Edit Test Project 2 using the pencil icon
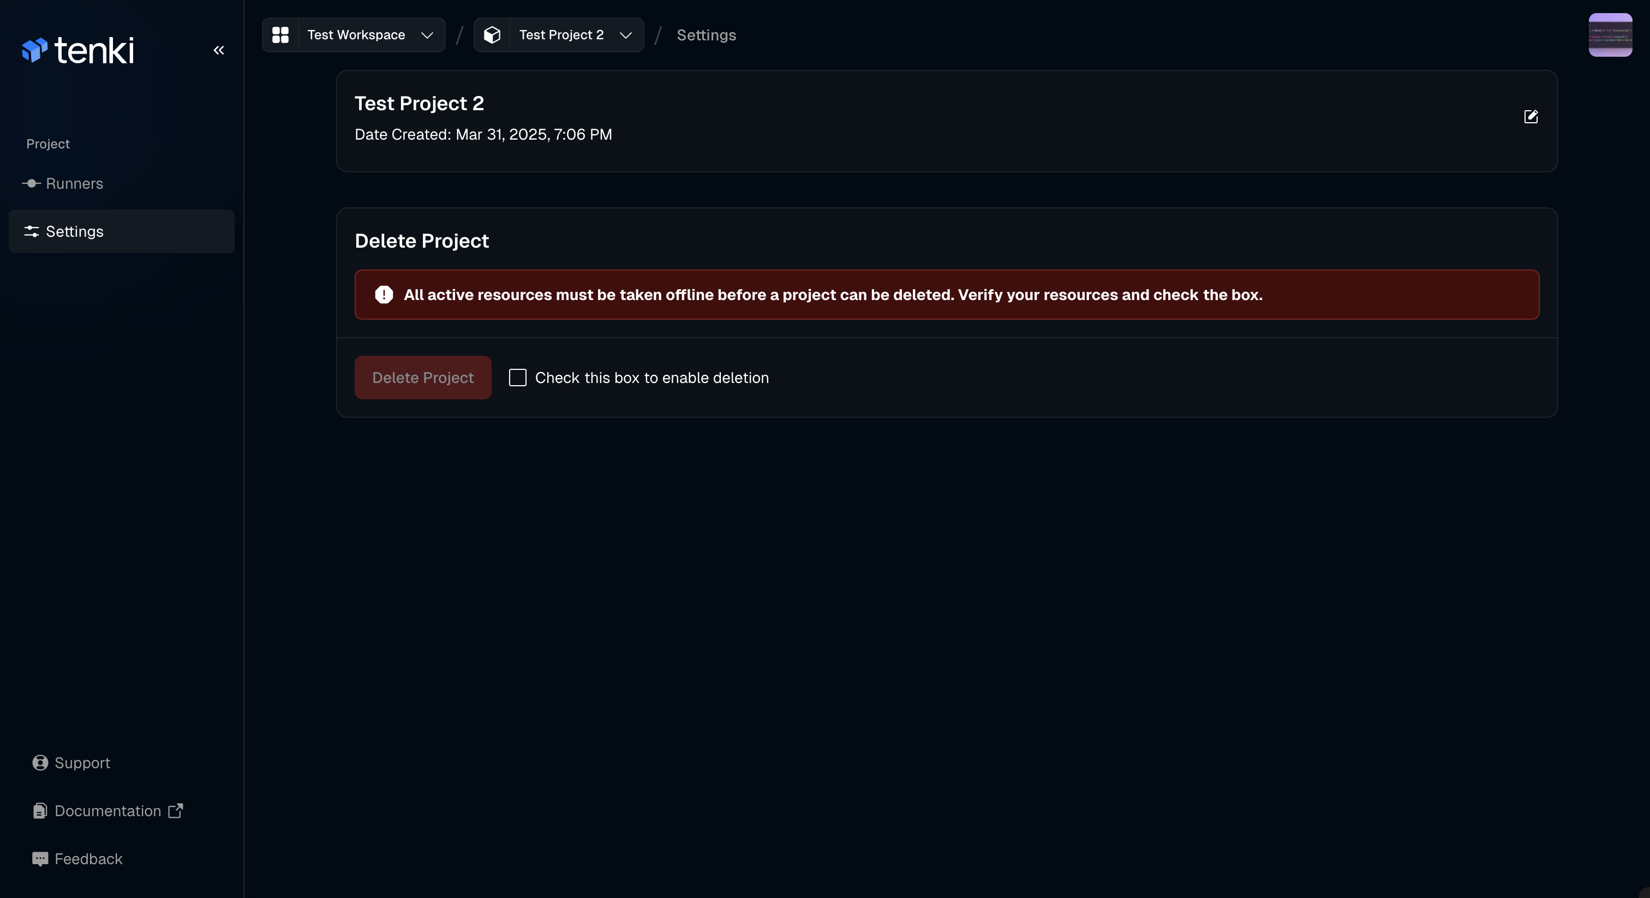 [x=1532, y=117]
